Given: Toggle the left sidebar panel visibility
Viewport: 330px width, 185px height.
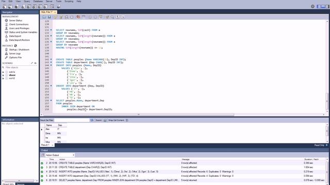Looking at the screenshot, I should [319, 6].
